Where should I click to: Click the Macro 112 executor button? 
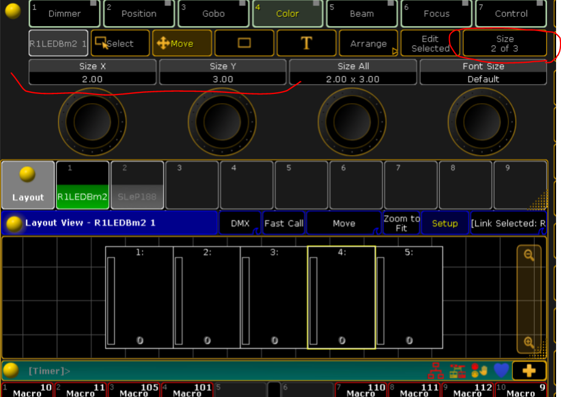point(468,390)
